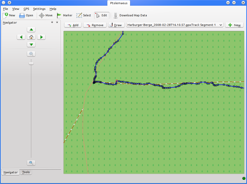Click the zoom slider handle

pos(31,63)
